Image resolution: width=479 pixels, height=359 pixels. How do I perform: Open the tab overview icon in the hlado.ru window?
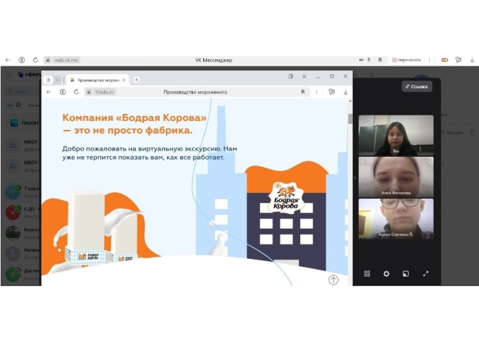click(291, 76)
